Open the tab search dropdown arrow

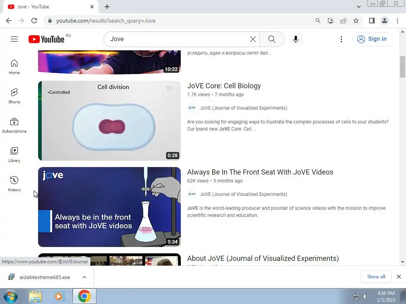click(x=358, y=7)
